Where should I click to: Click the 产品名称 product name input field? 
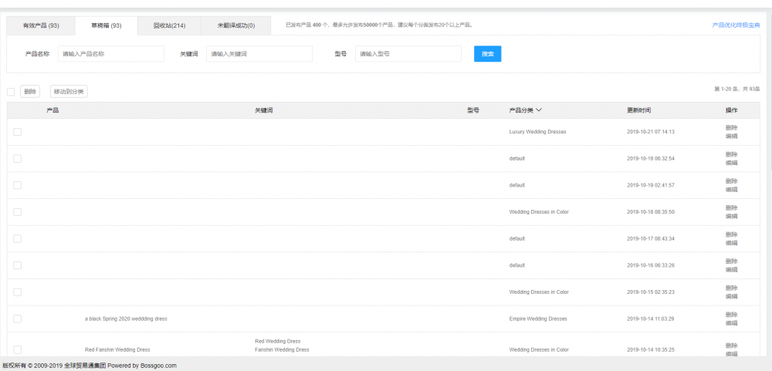pyautogui.click(x=110, y=54)
